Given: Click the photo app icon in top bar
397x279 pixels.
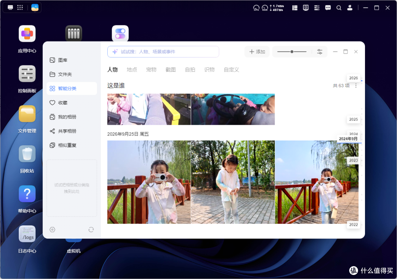Looking at the screenshot, I should (x=35, y=8).
